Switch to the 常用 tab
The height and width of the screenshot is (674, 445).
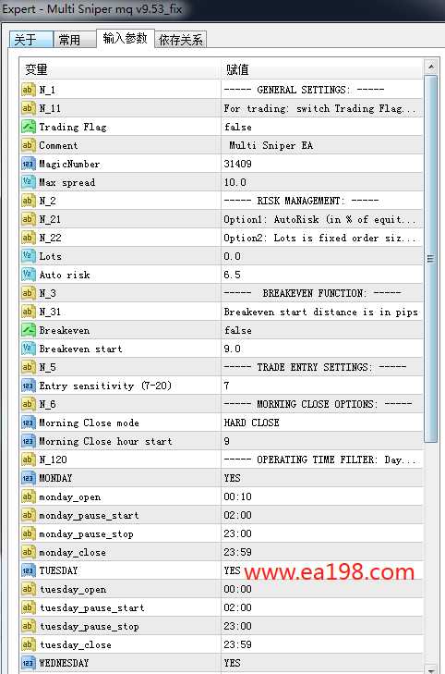[x=74, y=40]
